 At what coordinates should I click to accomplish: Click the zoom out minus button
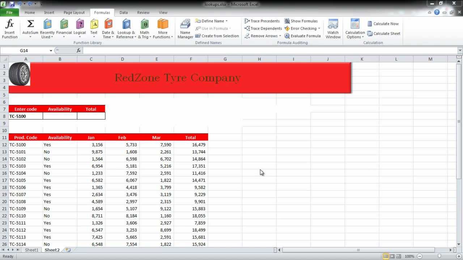(420, 256)
